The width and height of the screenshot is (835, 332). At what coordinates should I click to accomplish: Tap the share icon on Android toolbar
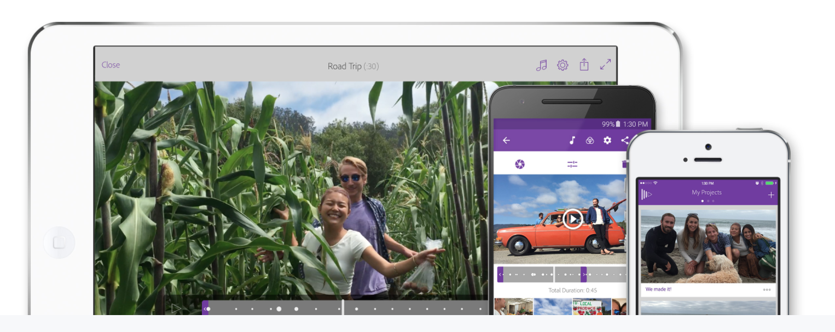coord(624,140)
